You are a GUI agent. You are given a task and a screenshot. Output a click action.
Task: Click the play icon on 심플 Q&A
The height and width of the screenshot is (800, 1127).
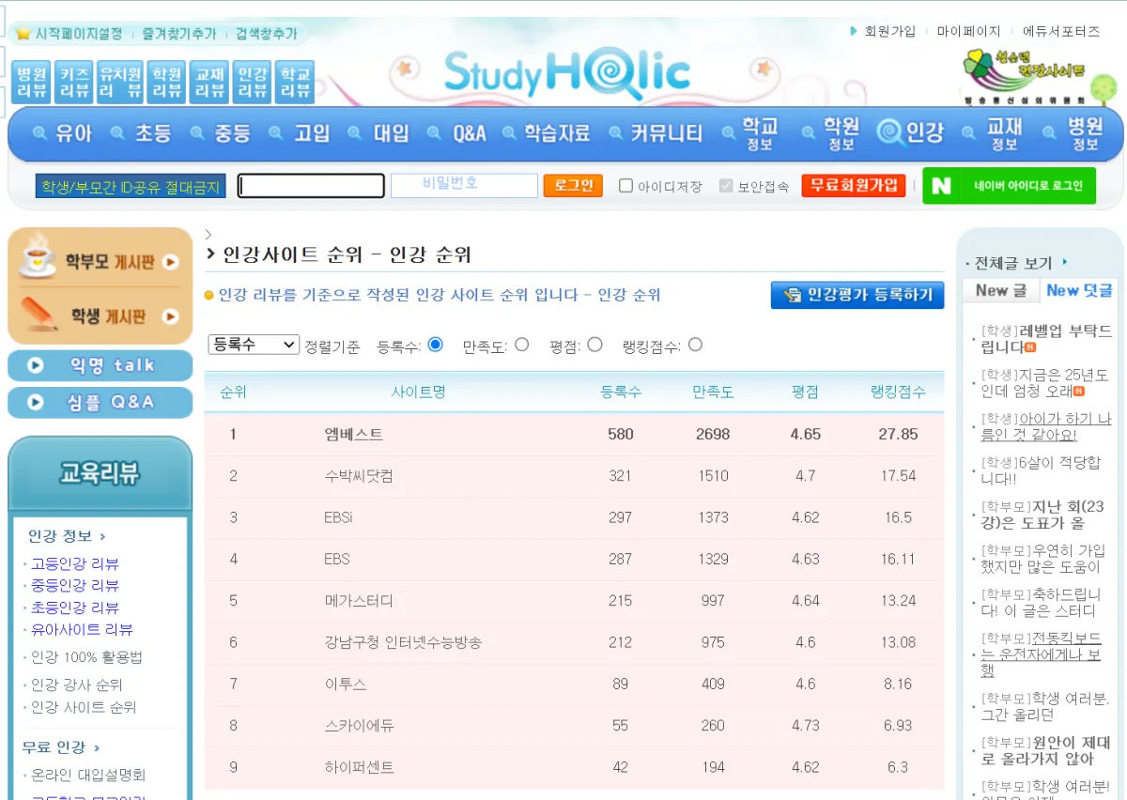(36, 402)
